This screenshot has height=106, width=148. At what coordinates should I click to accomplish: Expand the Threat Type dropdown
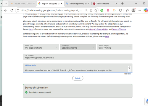pos(78,47)
